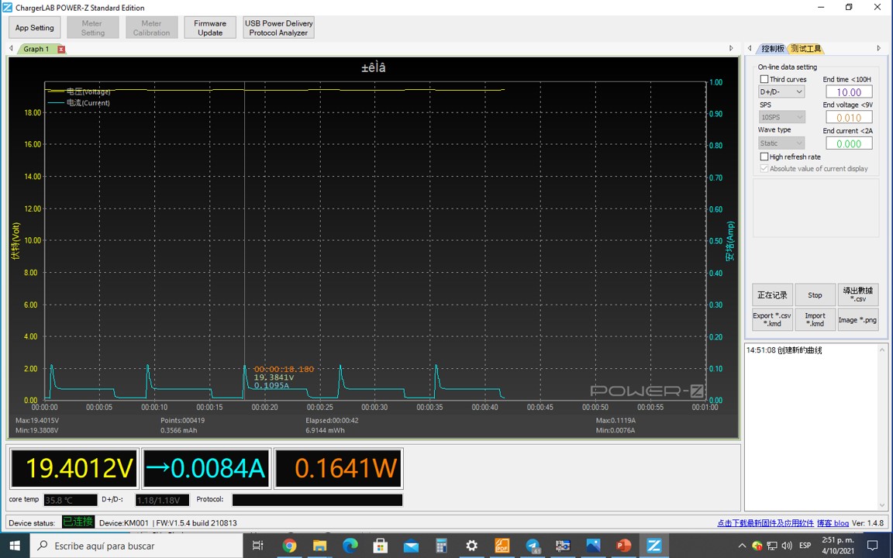This screenshot has width=893, height=558.
Task: Click the 正在记录 button
Action: (772, 295)
